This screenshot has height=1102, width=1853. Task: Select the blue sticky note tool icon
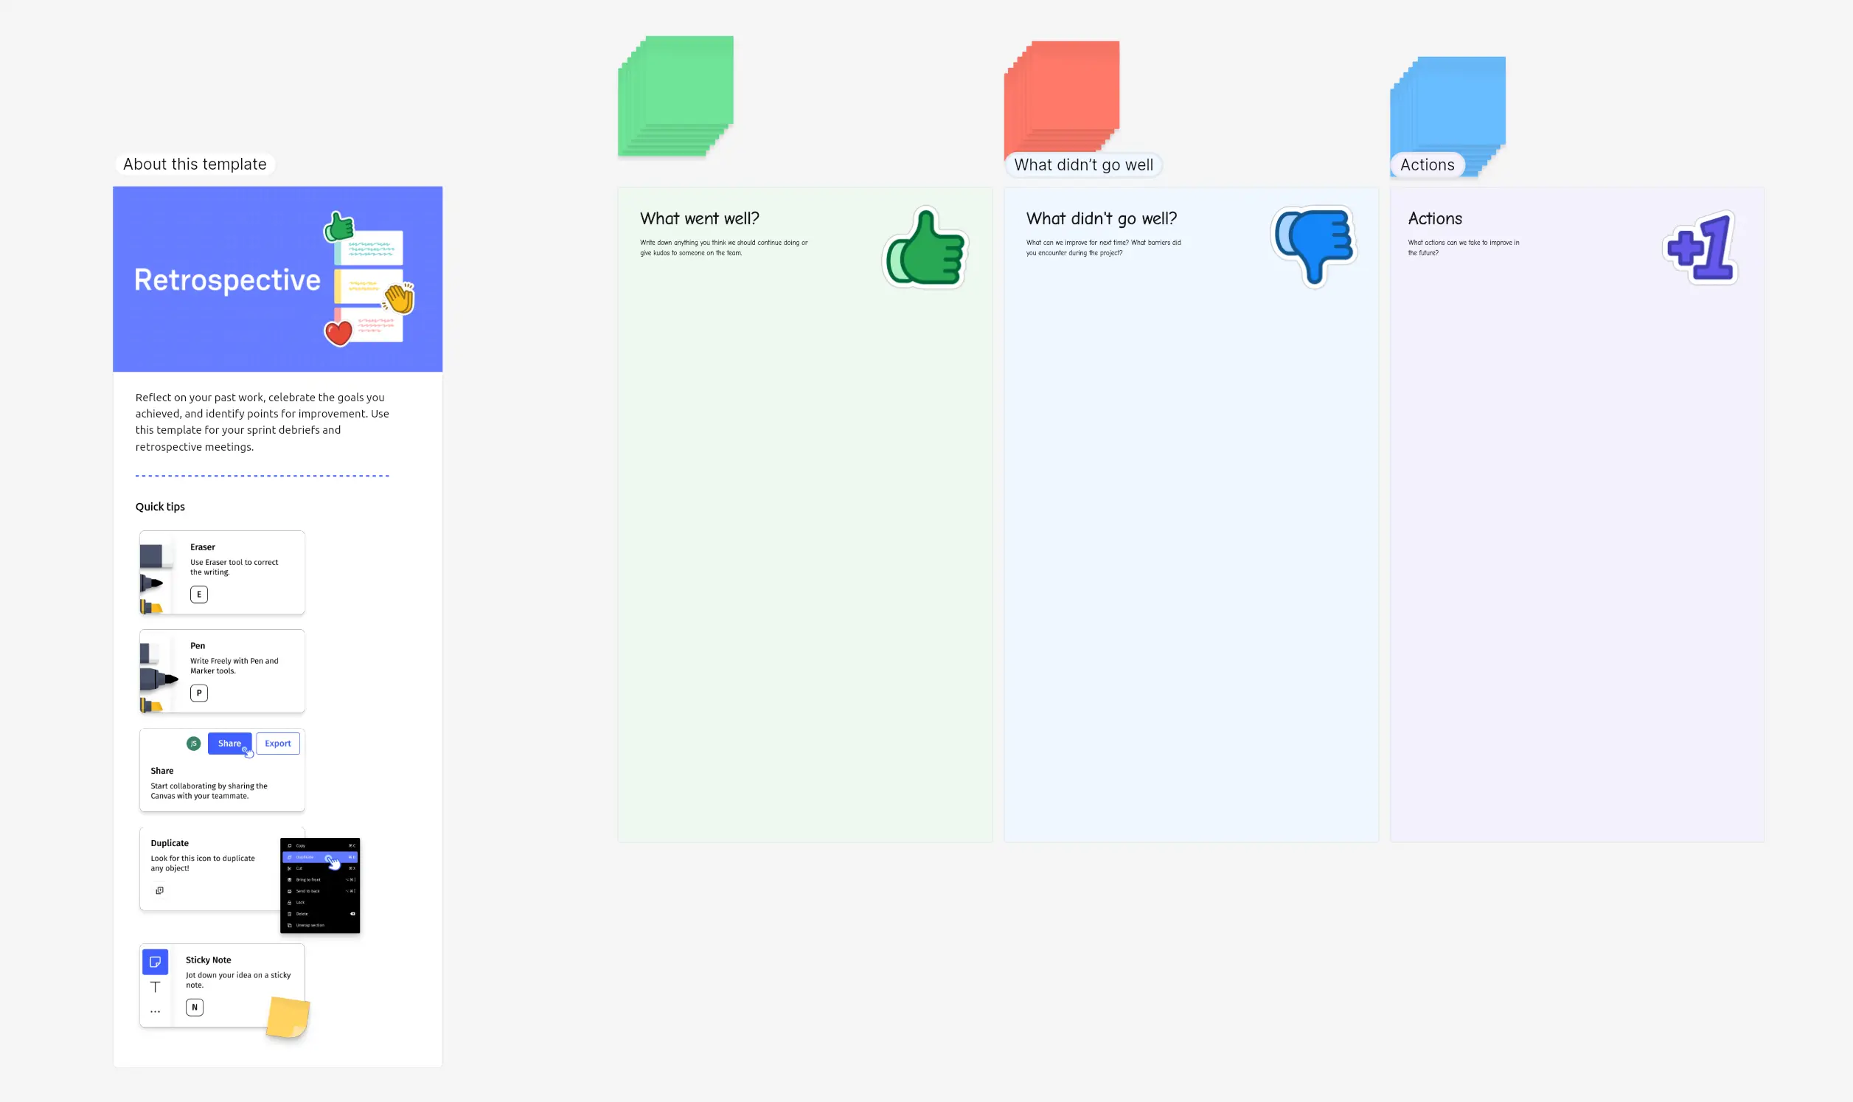(155, 962)
